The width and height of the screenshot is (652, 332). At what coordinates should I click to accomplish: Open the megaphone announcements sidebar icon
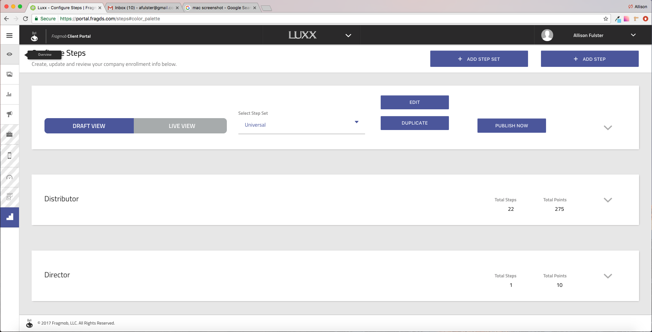pyautogui.click(x=10, y=114)
